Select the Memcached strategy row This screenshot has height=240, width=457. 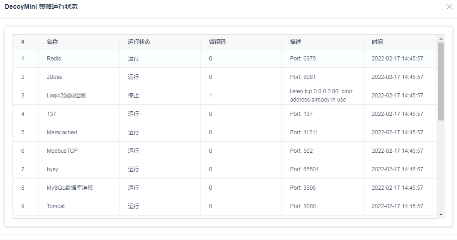[x=62, y=132]
